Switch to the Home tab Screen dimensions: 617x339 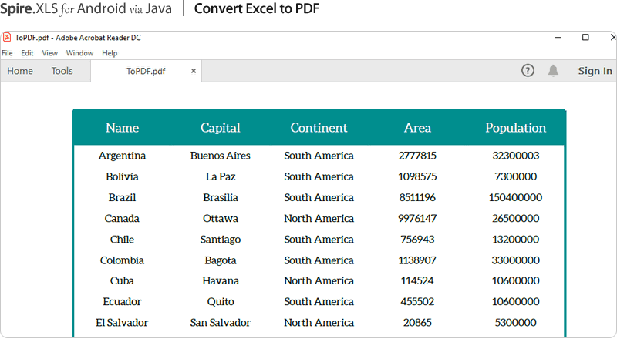point(20,71)
